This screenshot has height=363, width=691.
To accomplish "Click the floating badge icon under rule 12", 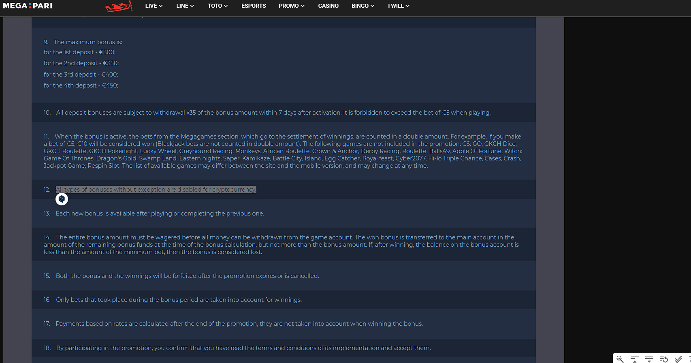I will [62, 199].
